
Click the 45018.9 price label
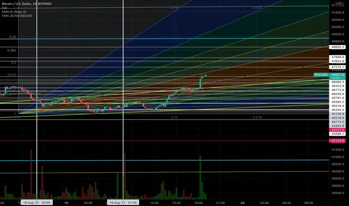[337, 118]
